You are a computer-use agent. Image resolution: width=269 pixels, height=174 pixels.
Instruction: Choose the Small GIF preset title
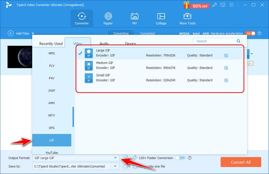point(103,75)
